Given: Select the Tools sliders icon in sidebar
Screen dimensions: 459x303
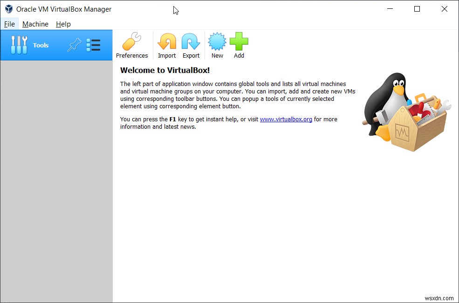Looking at the screenshot, I should pyautogui.click(x=19, y=45).
